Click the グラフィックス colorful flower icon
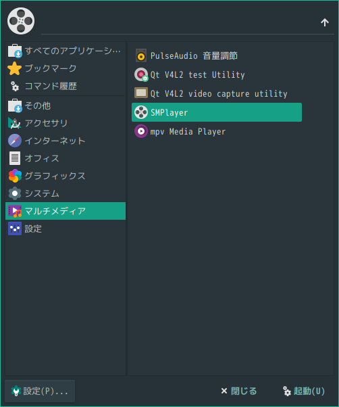The height and width of the screenshot is (407, 339). tap(15, 176)
